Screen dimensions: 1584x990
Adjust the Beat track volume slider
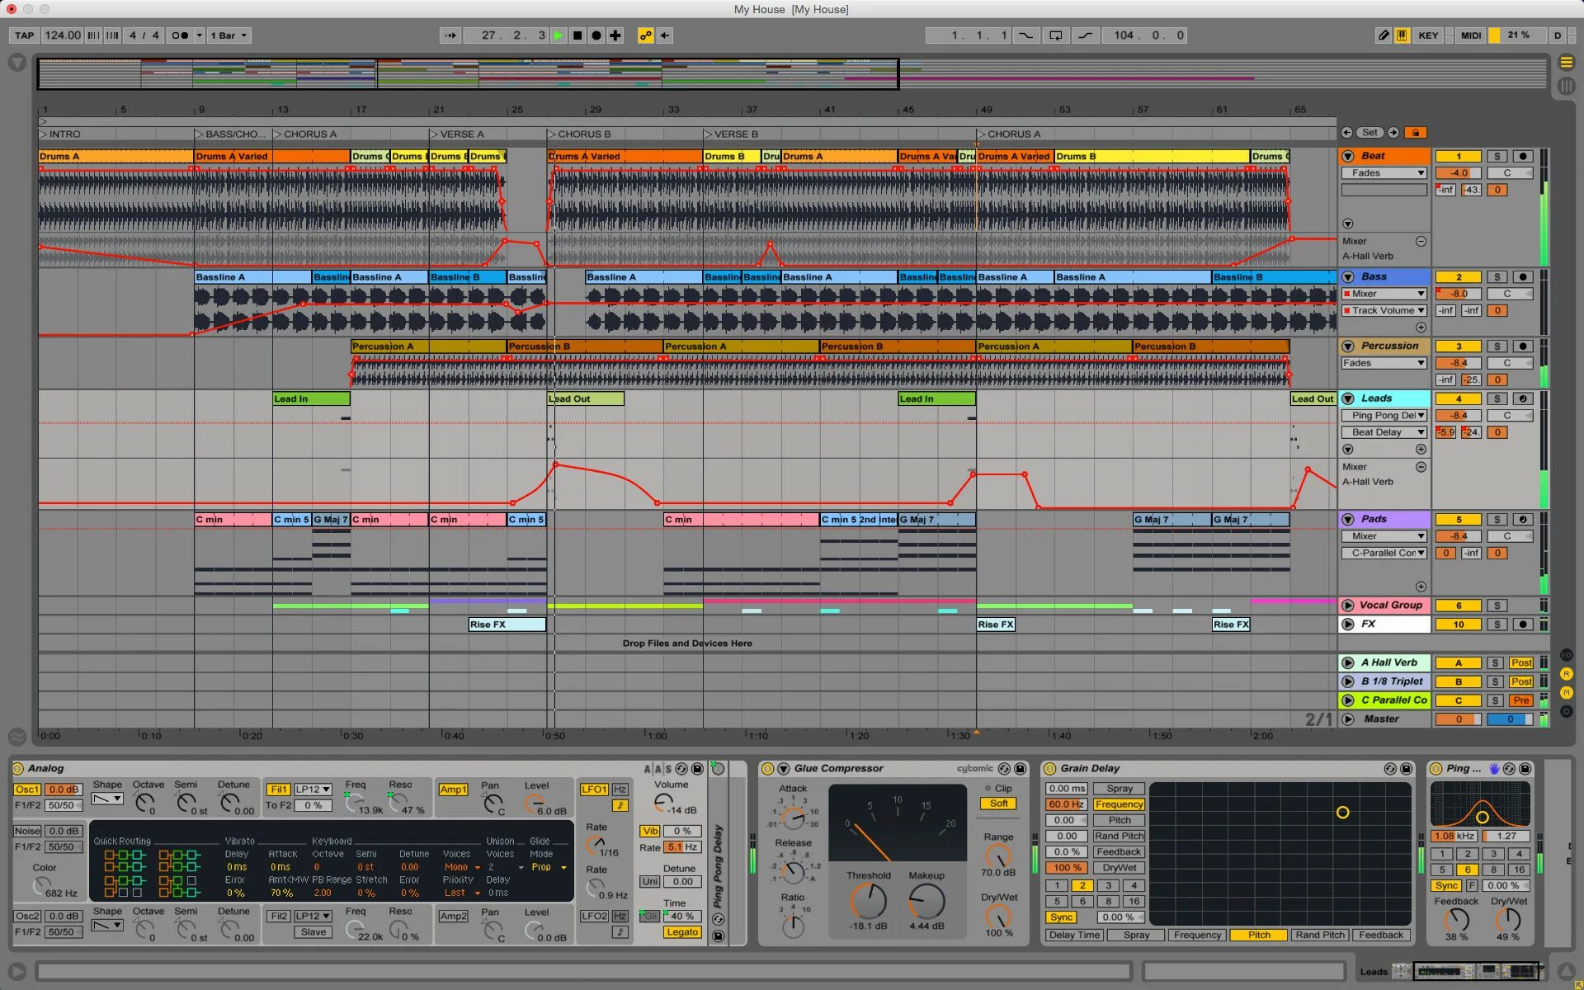[1458, 173]
